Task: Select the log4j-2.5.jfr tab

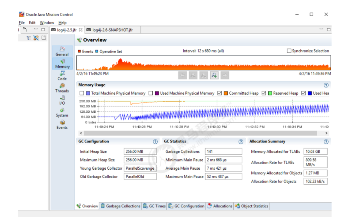Action: tap(67, 30)
